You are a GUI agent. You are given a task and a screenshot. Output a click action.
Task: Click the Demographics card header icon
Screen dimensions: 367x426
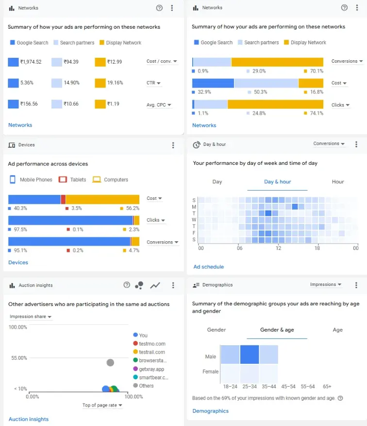(196, 285)
